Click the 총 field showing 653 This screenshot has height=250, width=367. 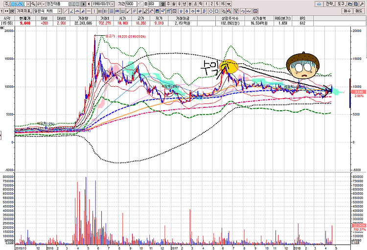(x=154, y=4)
